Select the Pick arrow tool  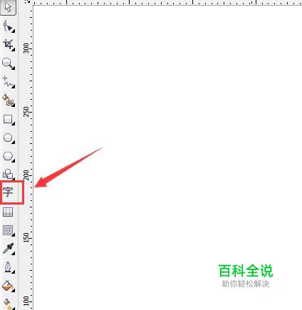pyautogui.click(x=8, y=7)
